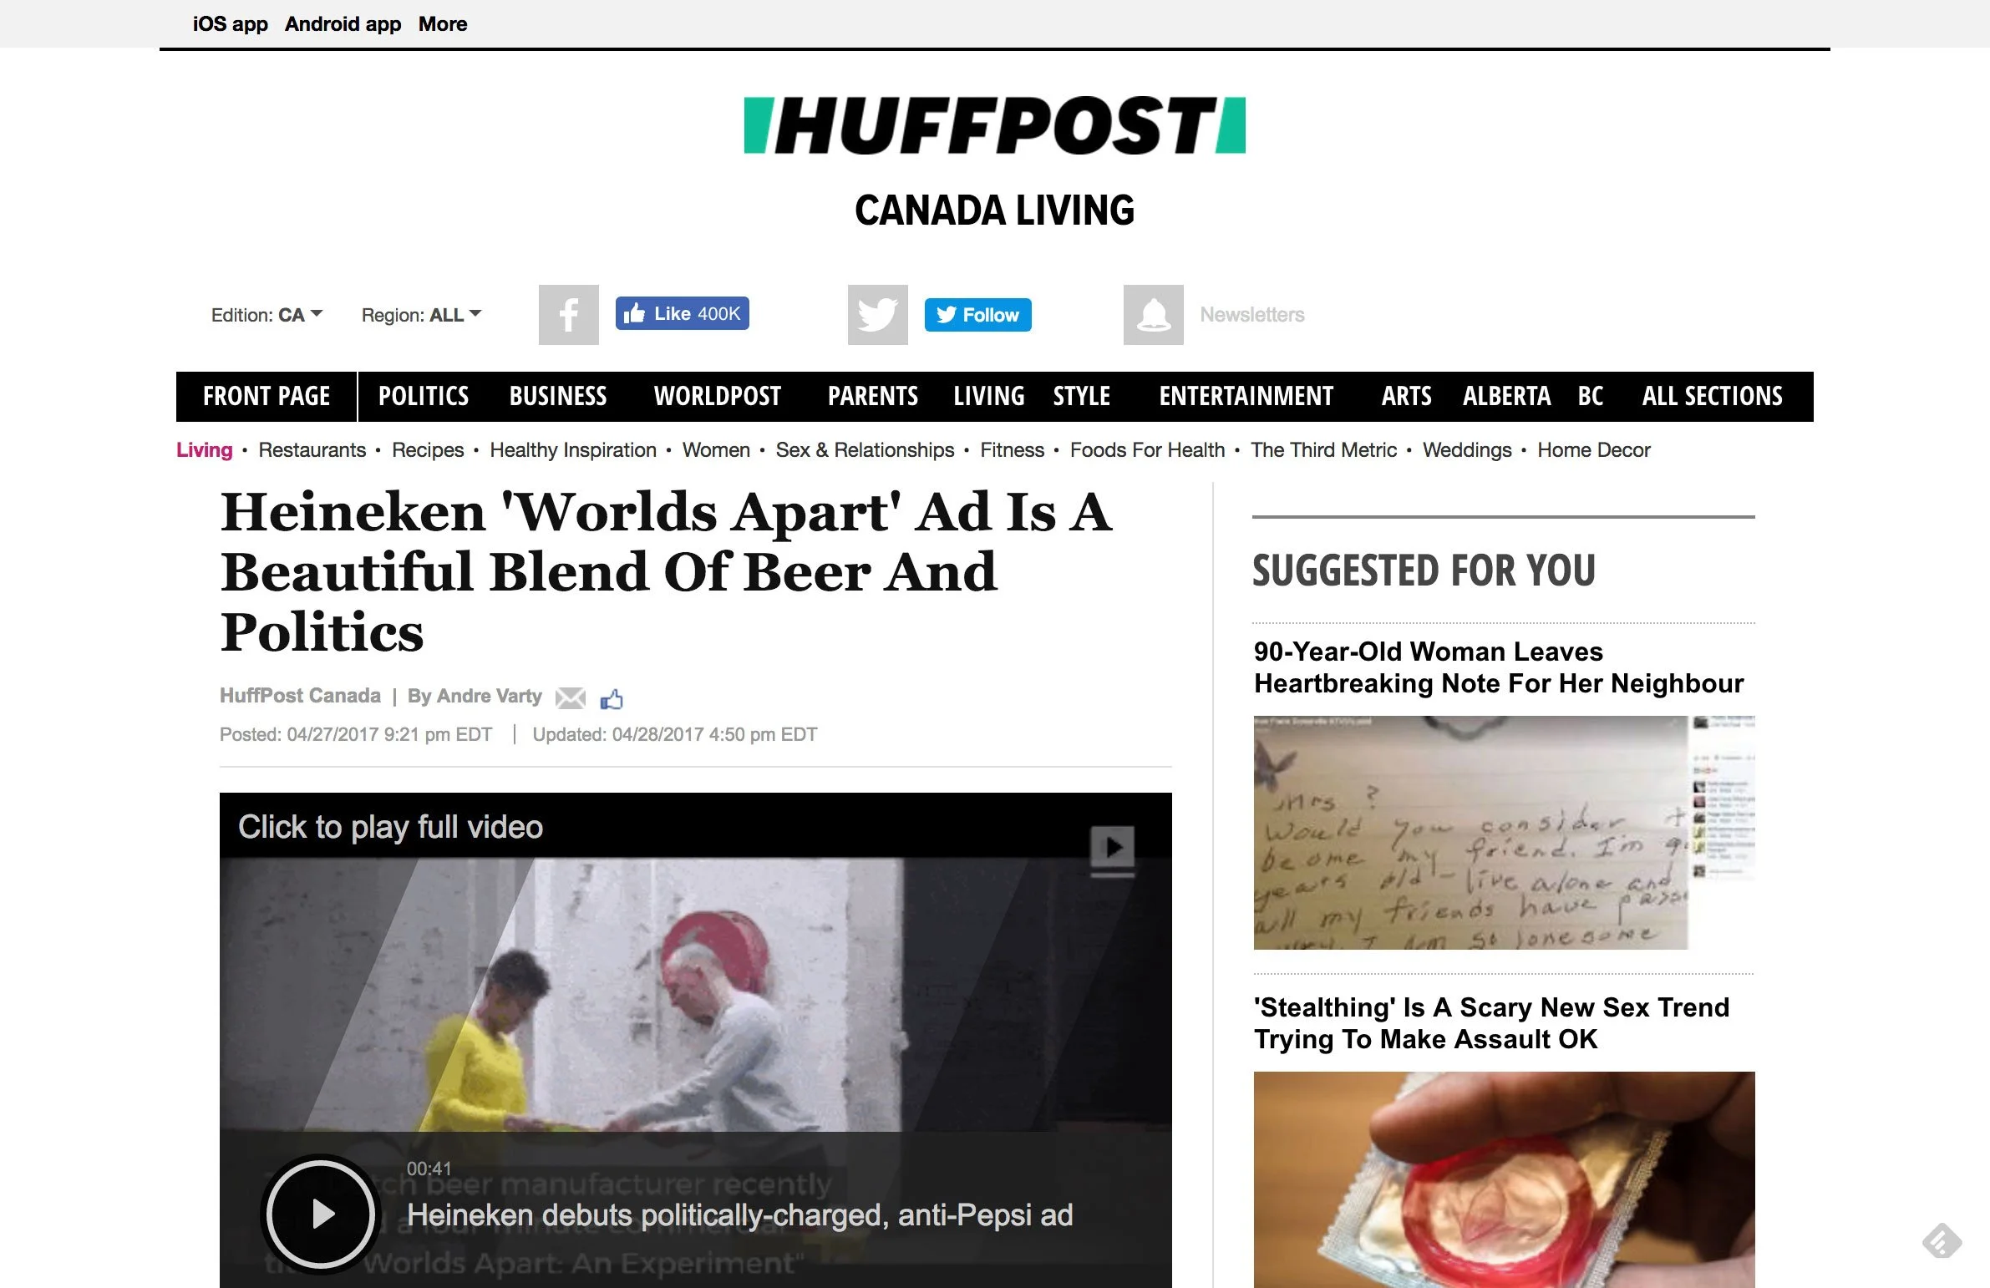1990x1288 pixels.
Task: Open 90-Year-Old Woman note article thumbnail
Action: [1505, 833]
